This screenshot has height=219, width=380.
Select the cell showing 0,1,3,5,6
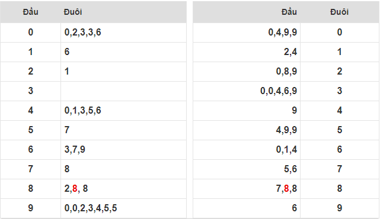pyautogui.click(x=123, y=111)
